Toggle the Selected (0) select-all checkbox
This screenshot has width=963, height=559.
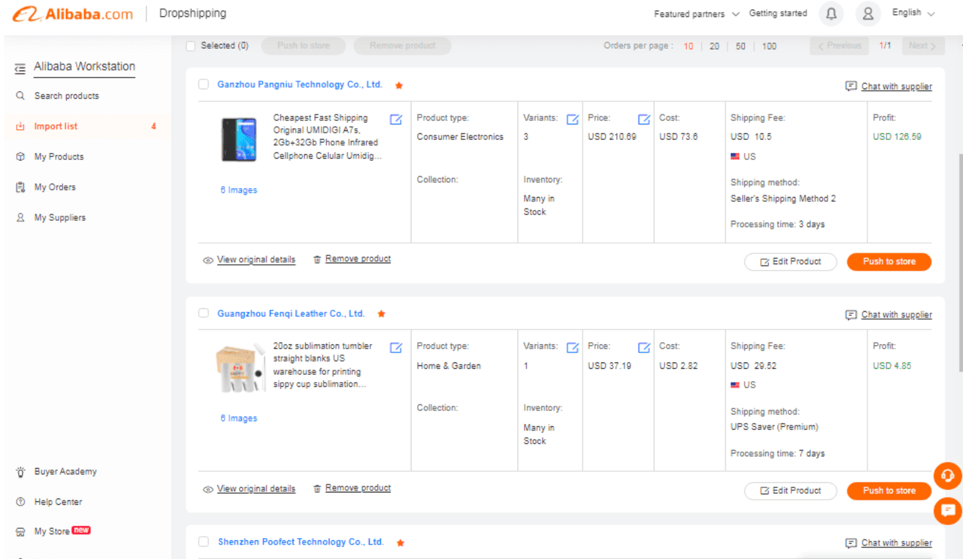(x=191, y=46)
